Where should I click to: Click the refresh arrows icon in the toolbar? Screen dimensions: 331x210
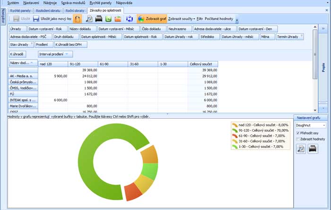(129, 19)
